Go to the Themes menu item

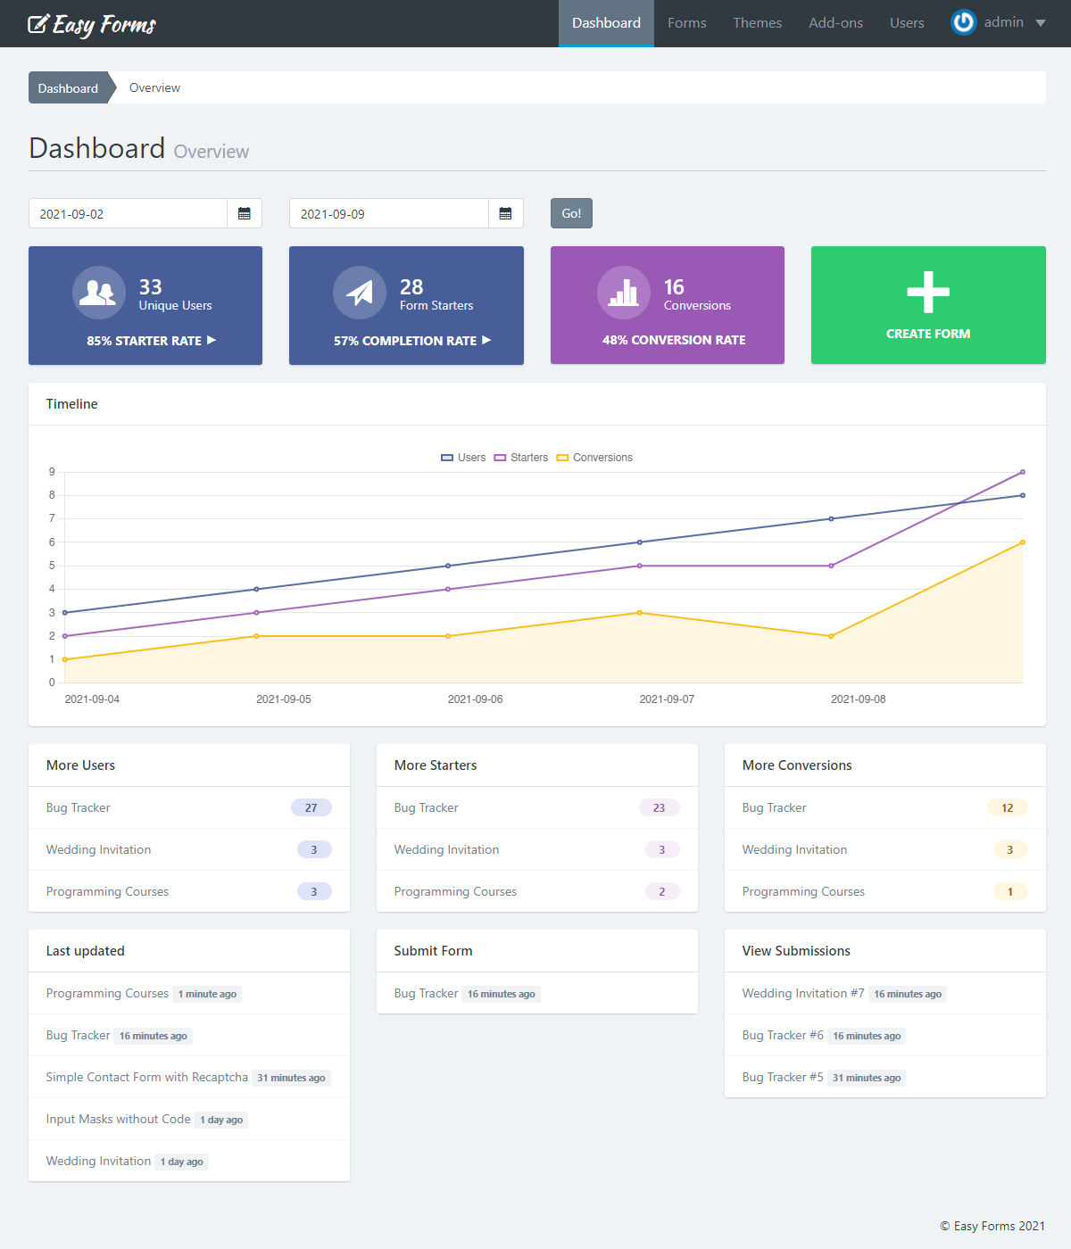coord(757,23)
